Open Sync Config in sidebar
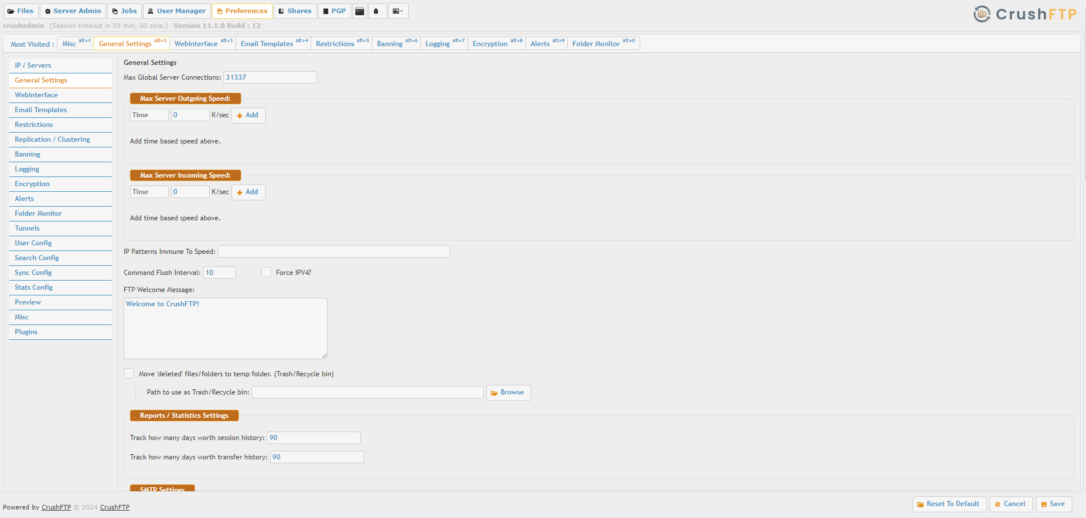1086x518 pixels. (60, 273)
